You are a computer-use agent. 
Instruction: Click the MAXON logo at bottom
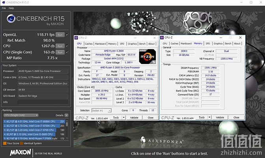(x=21, y=152)
